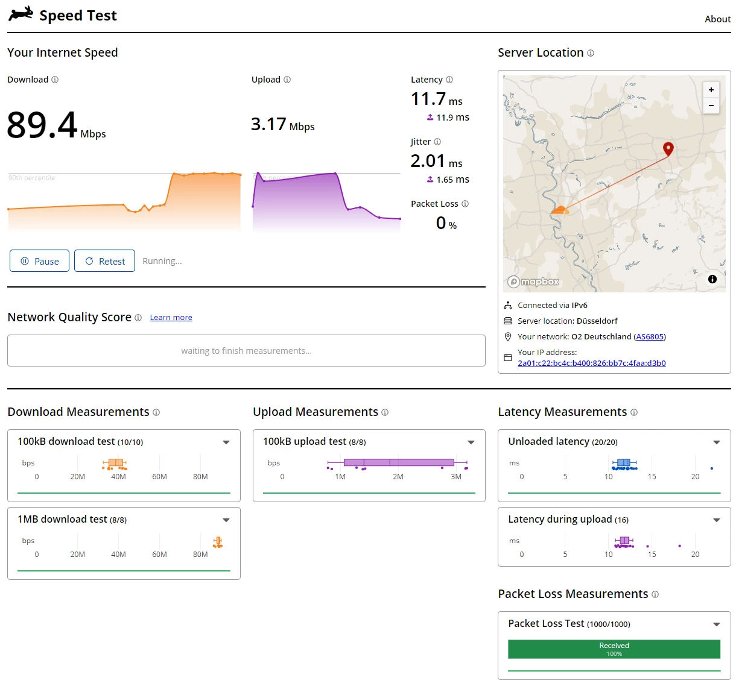Viewport: 736px width, 686px height.
Task: Expand the Latency during upload panel
Action: click(x=717, y=520)
